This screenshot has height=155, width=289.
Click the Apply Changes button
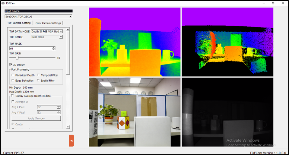click(x=36, y=119)
